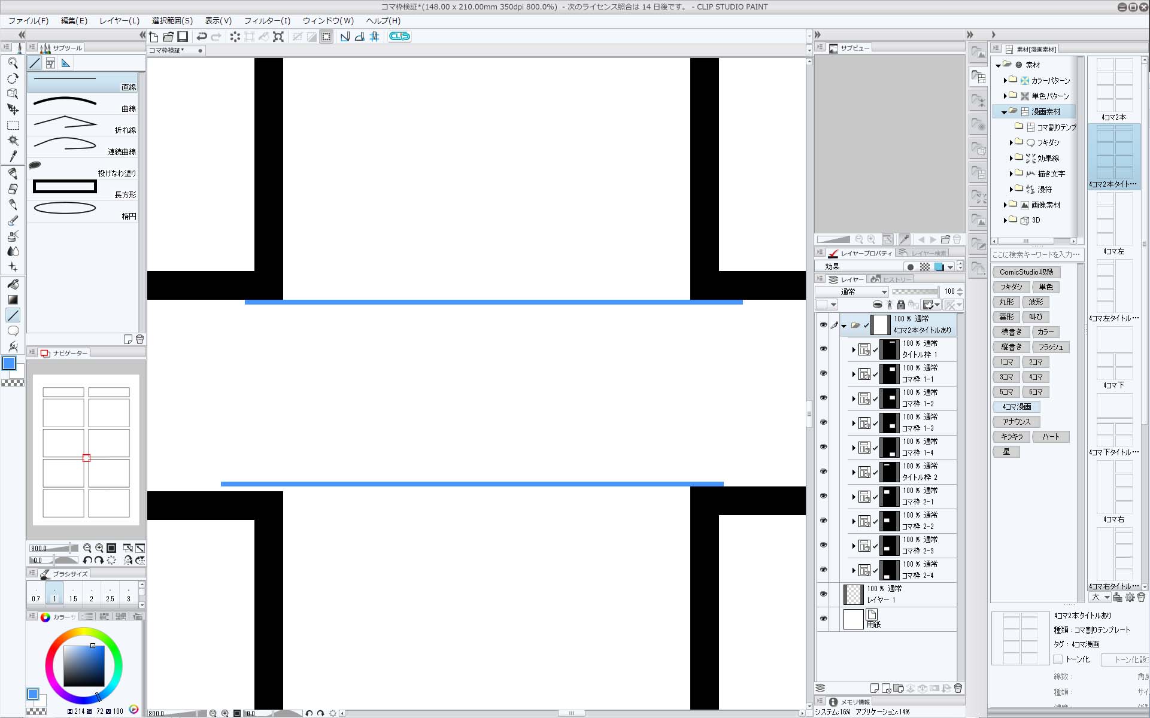Image resolution: width=1150 pixels, height=718 pixels.
Task: Click the Save floppy icon
Action: pyautogui.click(x=183, y=36)
